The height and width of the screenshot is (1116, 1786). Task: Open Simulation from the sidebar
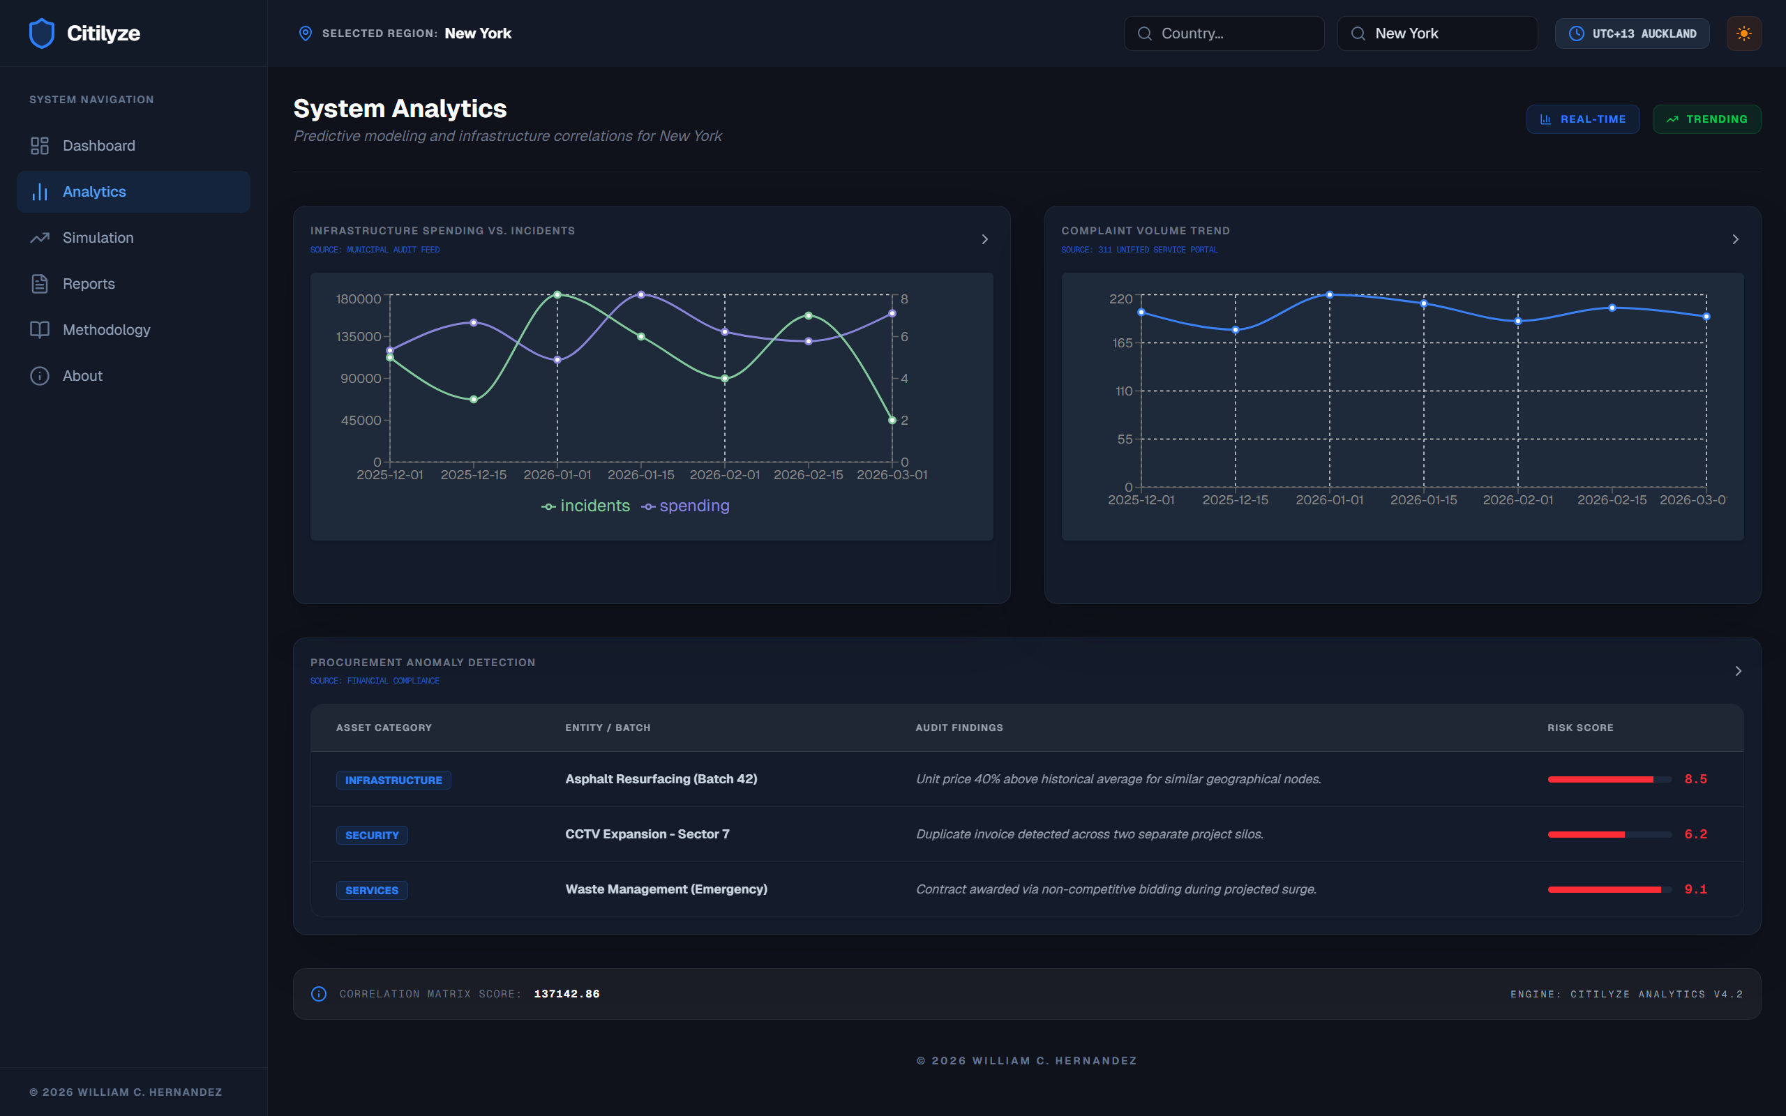pos(98,238)
